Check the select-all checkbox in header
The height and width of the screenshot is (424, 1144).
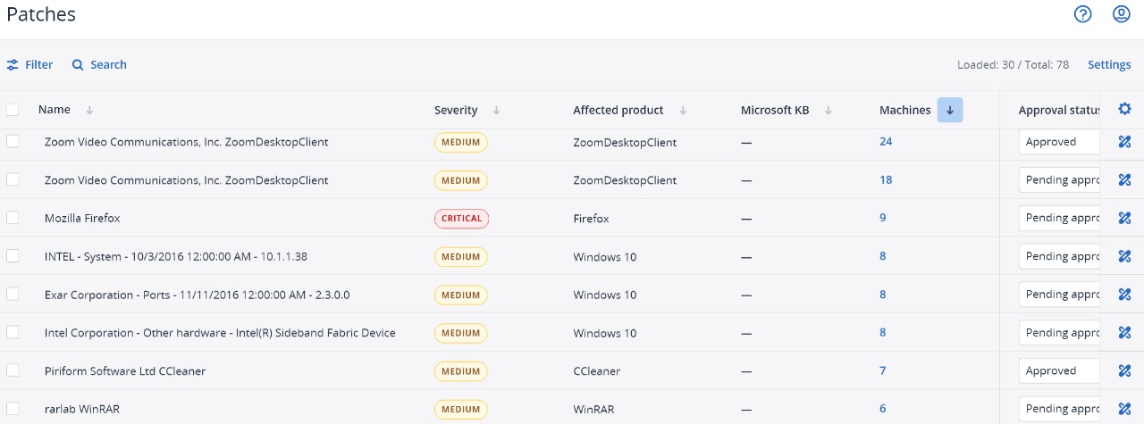pyautogui.click(x=13, y=110)
